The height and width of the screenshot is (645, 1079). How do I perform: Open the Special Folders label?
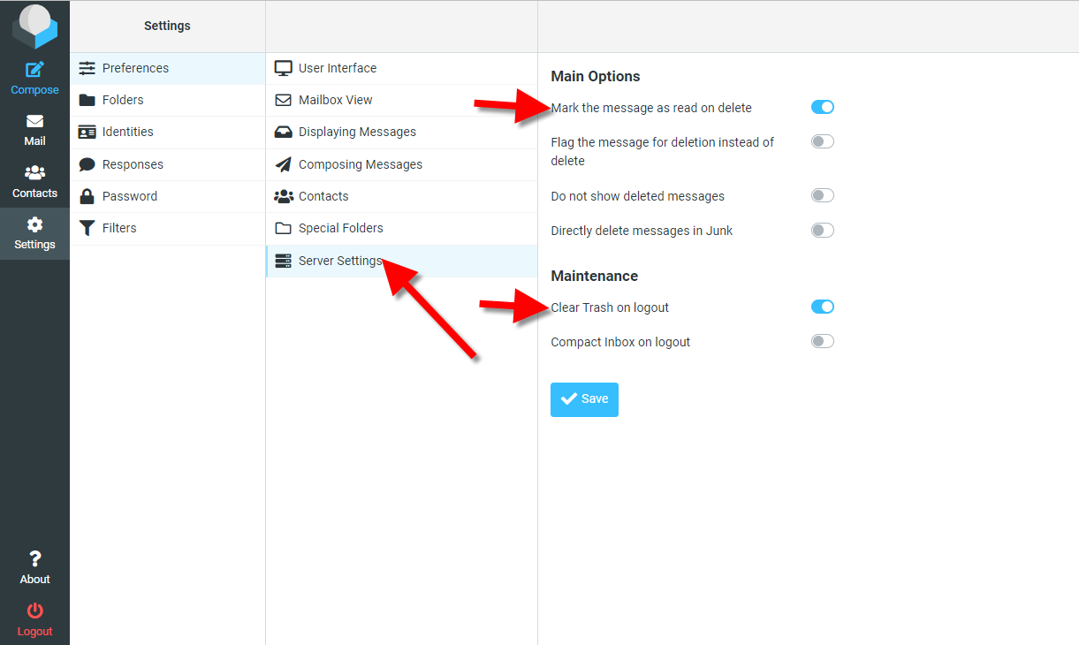[x=341, y=228]
